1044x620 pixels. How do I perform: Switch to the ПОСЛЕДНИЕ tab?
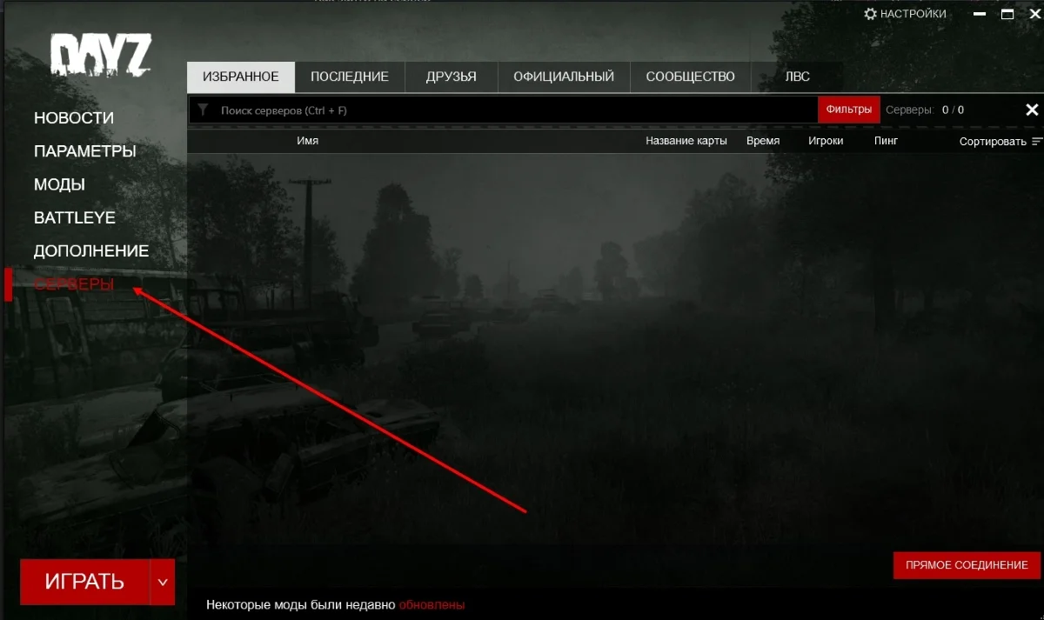coord(350,77)
